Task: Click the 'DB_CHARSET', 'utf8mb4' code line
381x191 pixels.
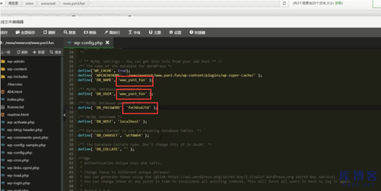Action: click(x=114, y=135)
